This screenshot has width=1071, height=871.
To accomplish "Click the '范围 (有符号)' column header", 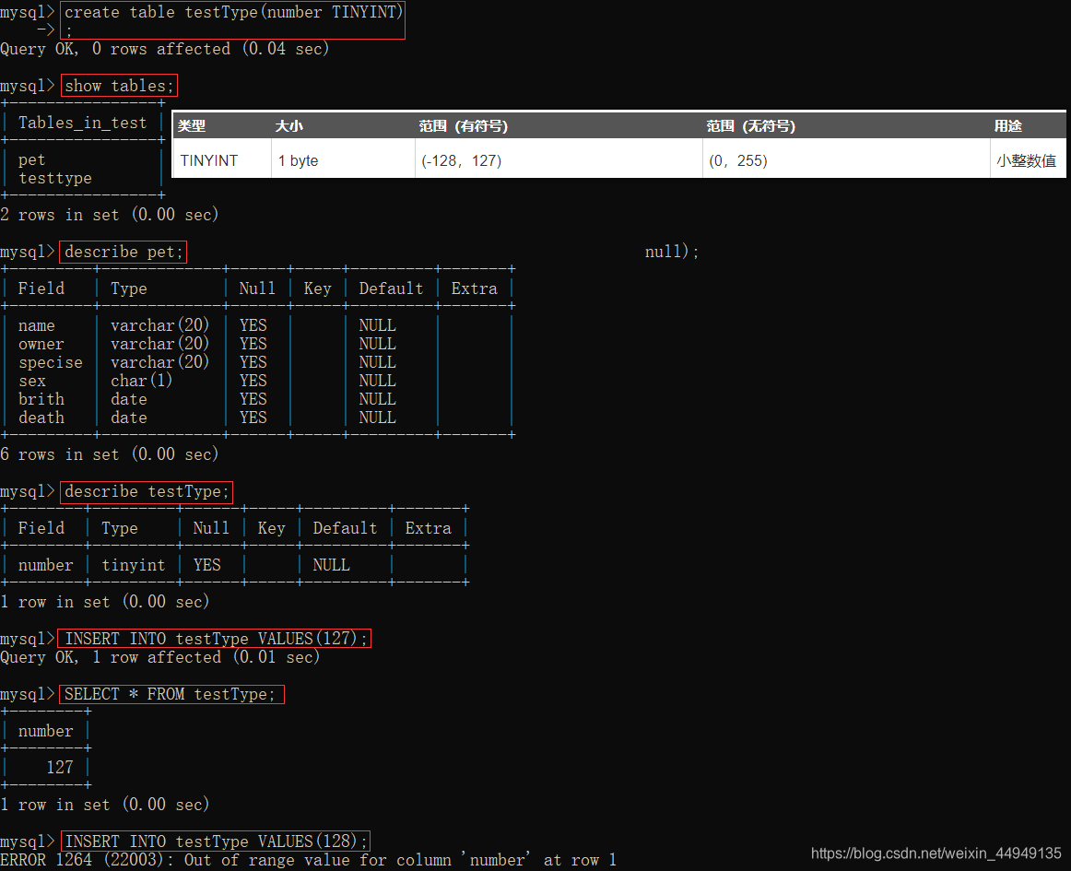I will [463, 125].
